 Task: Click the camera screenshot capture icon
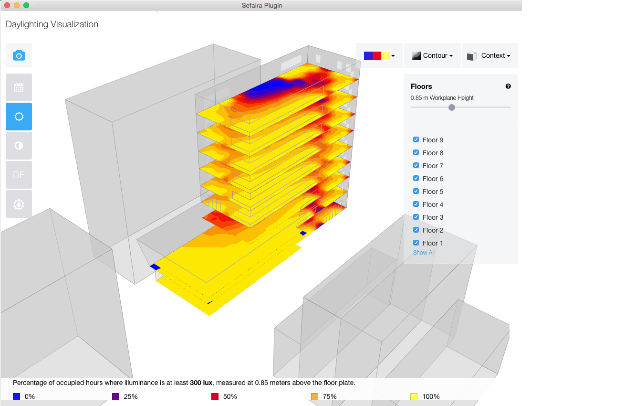point(19,55)
